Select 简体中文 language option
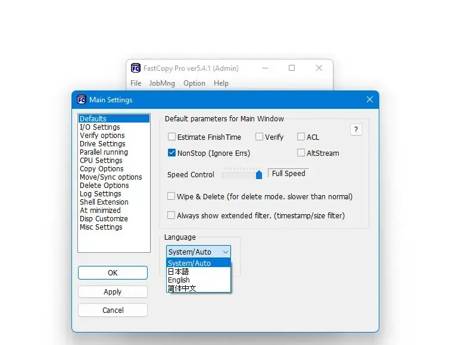Screen dimensions: 471x345 tap(198, 288)
